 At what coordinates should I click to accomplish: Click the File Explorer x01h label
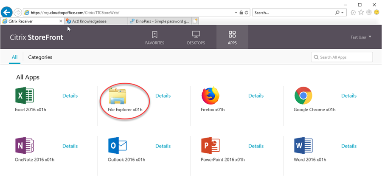(x=125, y=110)
